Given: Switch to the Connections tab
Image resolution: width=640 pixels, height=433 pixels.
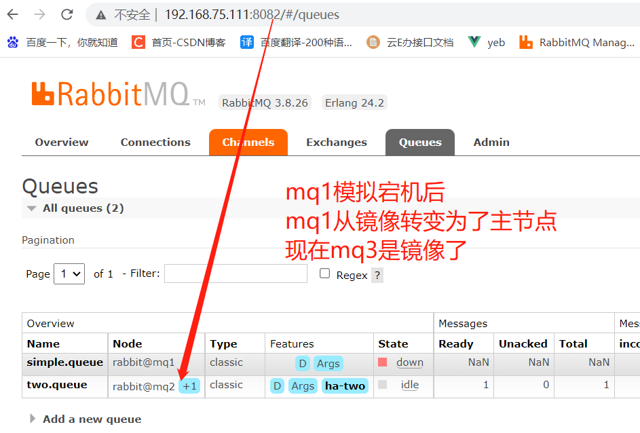Looking at the screenshot, I should (155, 142).
